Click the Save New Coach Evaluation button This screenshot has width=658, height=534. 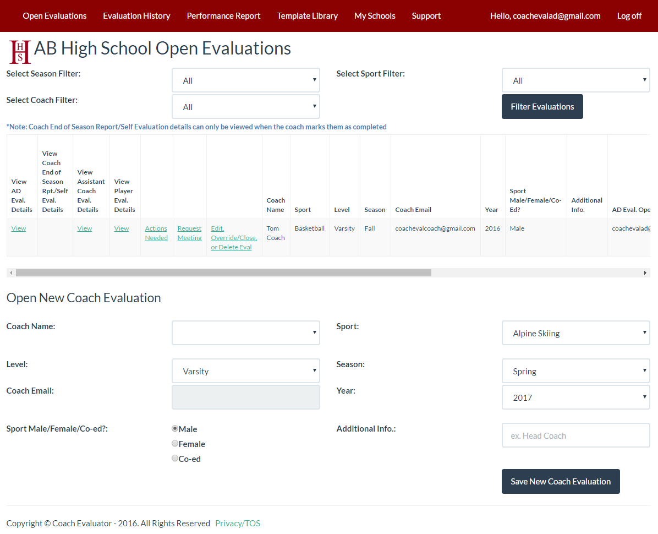(561, 482)
